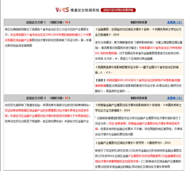Click the second 相似内容来源 column header
Image resolution: width=185 pixels, height=171 pixels.
[139, 98]
